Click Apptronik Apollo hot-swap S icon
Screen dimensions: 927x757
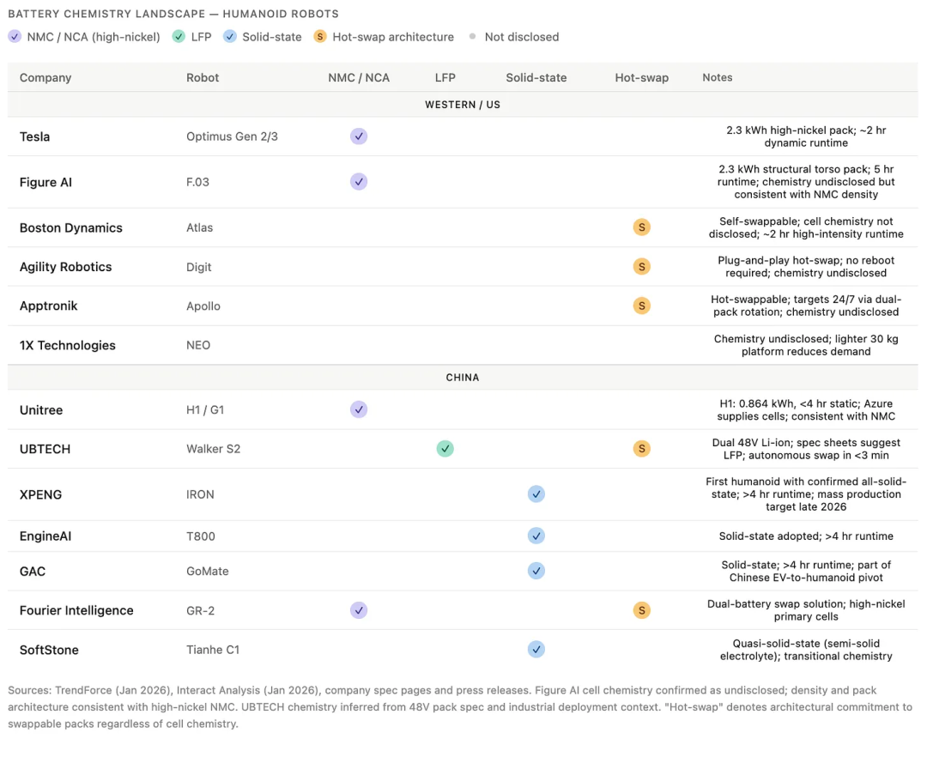pos(641,306)
